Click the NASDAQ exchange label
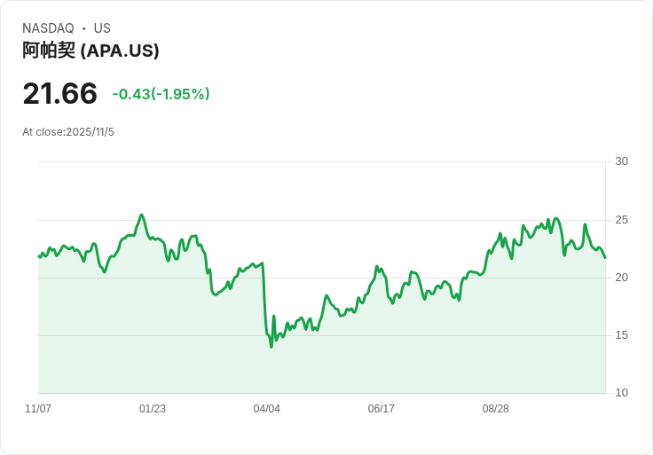Screen dimensions: 653x455 pyautogui.click(x=48, y=28)
